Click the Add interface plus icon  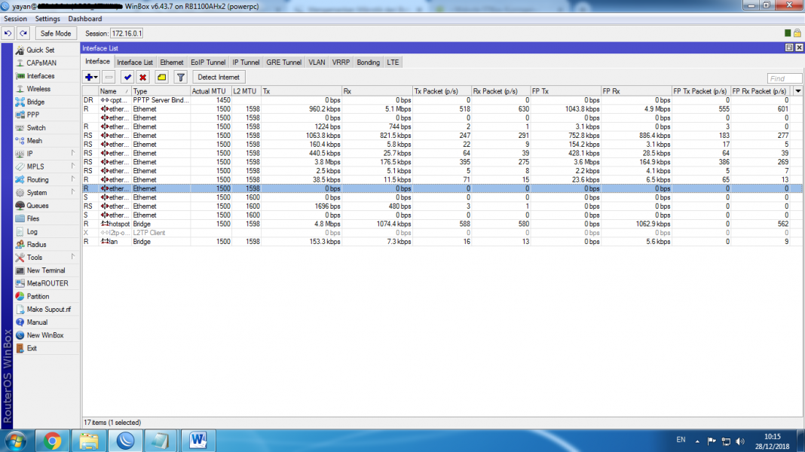89,78
